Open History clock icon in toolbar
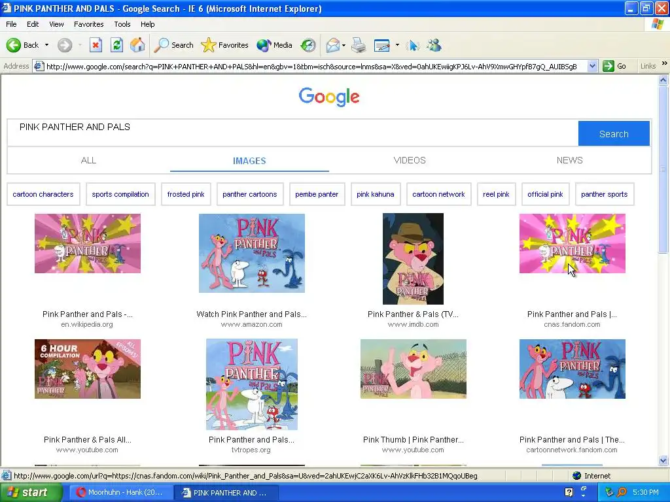Image resolution: width=670 pixels, height=502 pixels. [308, 45]
